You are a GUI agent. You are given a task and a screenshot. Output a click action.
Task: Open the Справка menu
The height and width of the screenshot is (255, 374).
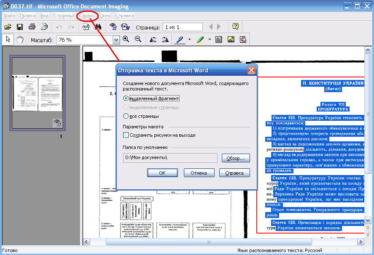124,16
